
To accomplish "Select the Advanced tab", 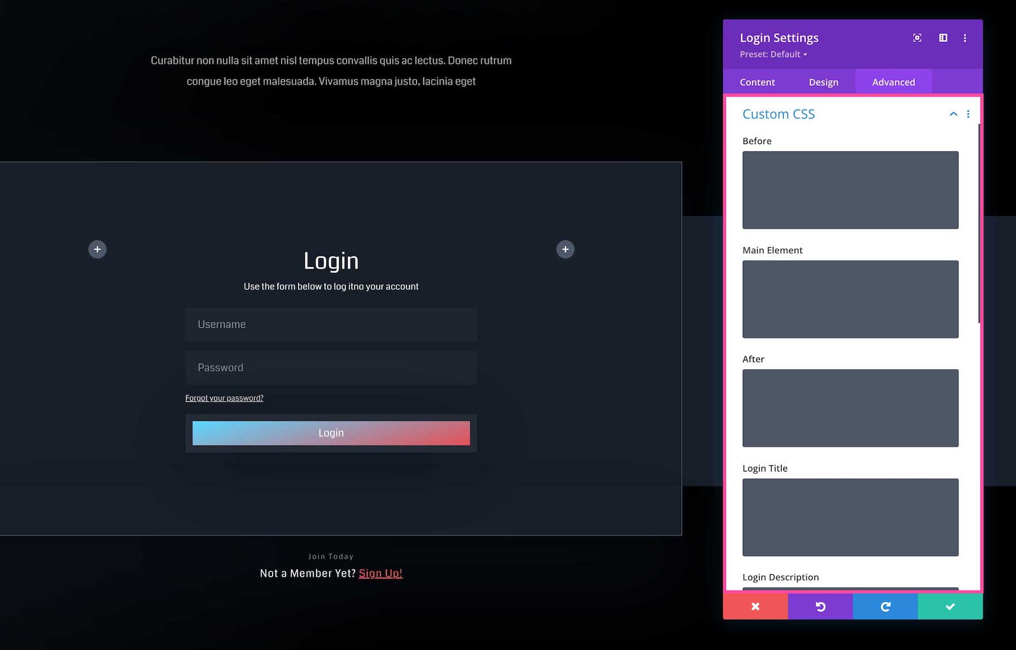I will (894, 82).
